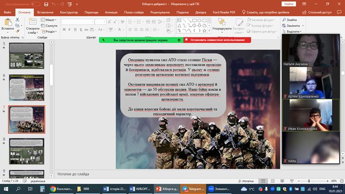This screenshot has height=194, width=345.
Task: Open the font name combo box
Action: coord(78,22)
